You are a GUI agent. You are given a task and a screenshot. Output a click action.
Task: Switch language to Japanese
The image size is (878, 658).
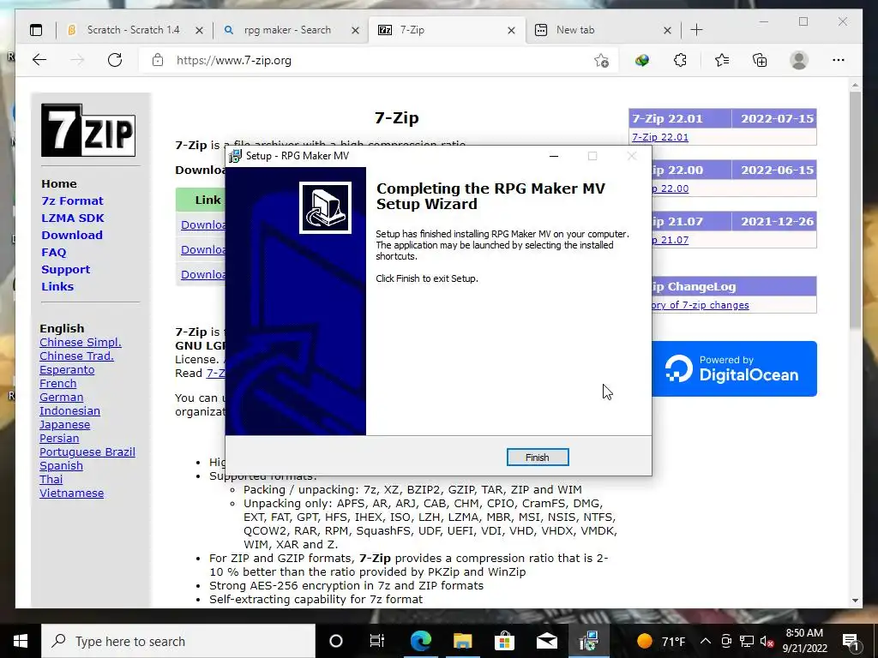[x=64, y=425]
